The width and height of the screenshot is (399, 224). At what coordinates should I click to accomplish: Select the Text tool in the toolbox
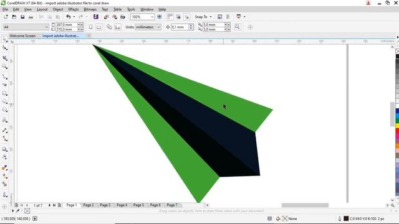coord(4,120)
